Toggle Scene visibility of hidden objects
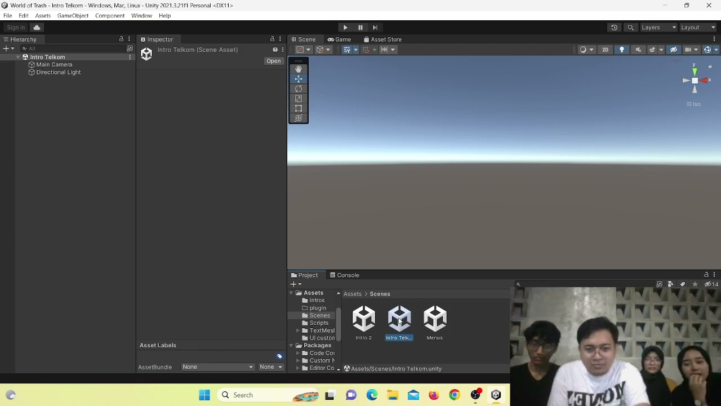 click(x=674, y=50)
